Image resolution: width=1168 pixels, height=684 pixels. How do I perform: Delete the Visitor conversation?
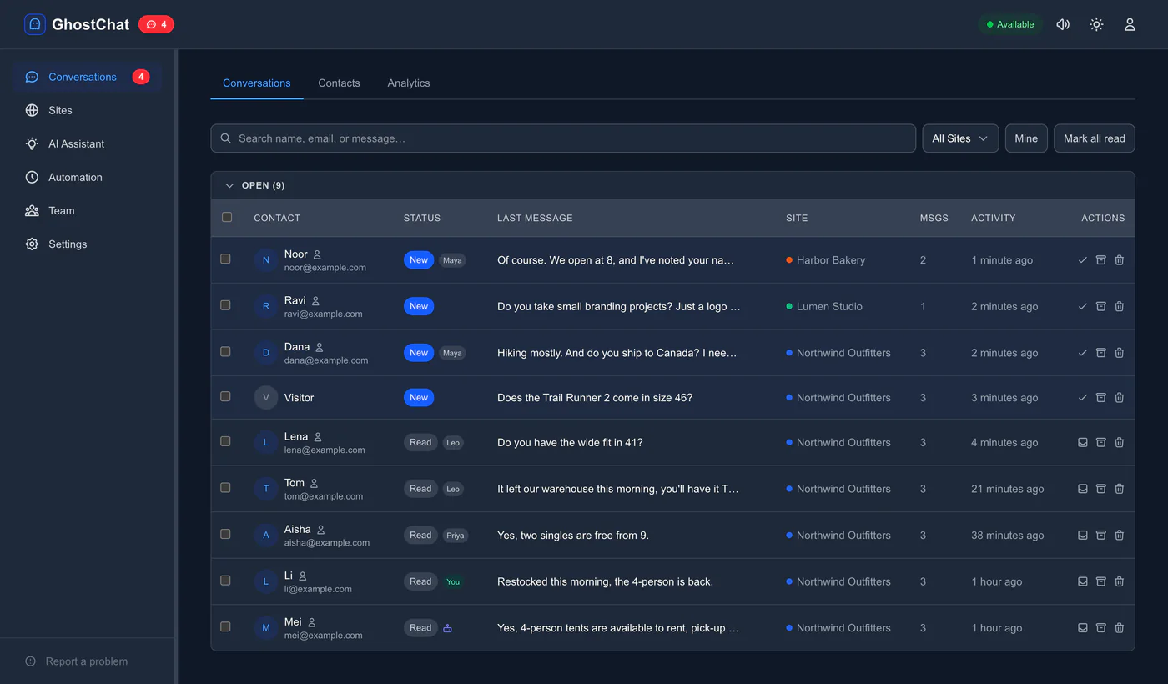click(x=1120, y=398)
